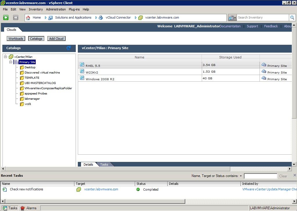Open the vCloud Connector breadcrumb arrow

coord(136,18)
